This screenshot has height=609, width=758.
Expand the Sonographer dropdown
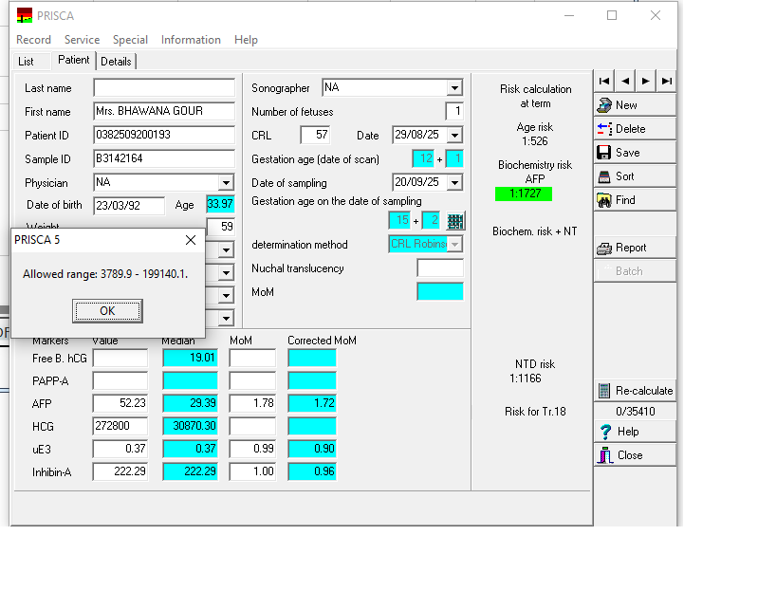[x=454, y=88]
